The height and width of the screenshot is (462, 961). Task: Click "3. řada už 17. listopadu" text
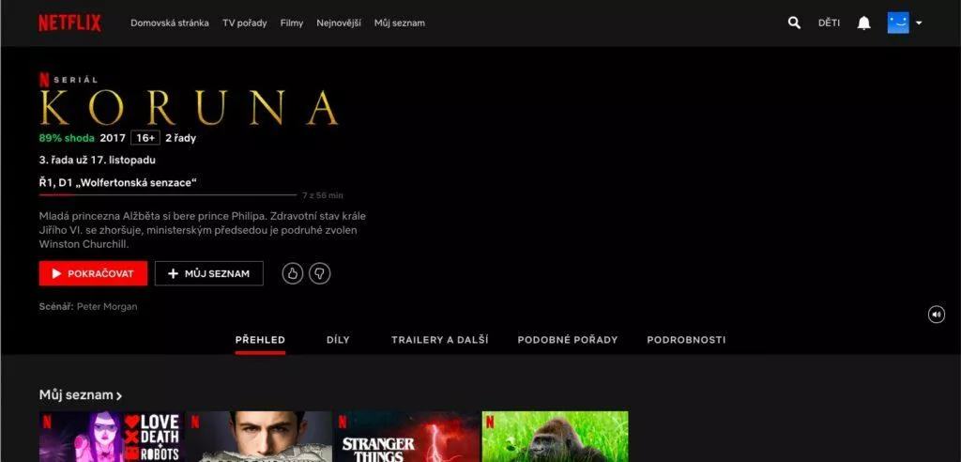pos(97,161)
